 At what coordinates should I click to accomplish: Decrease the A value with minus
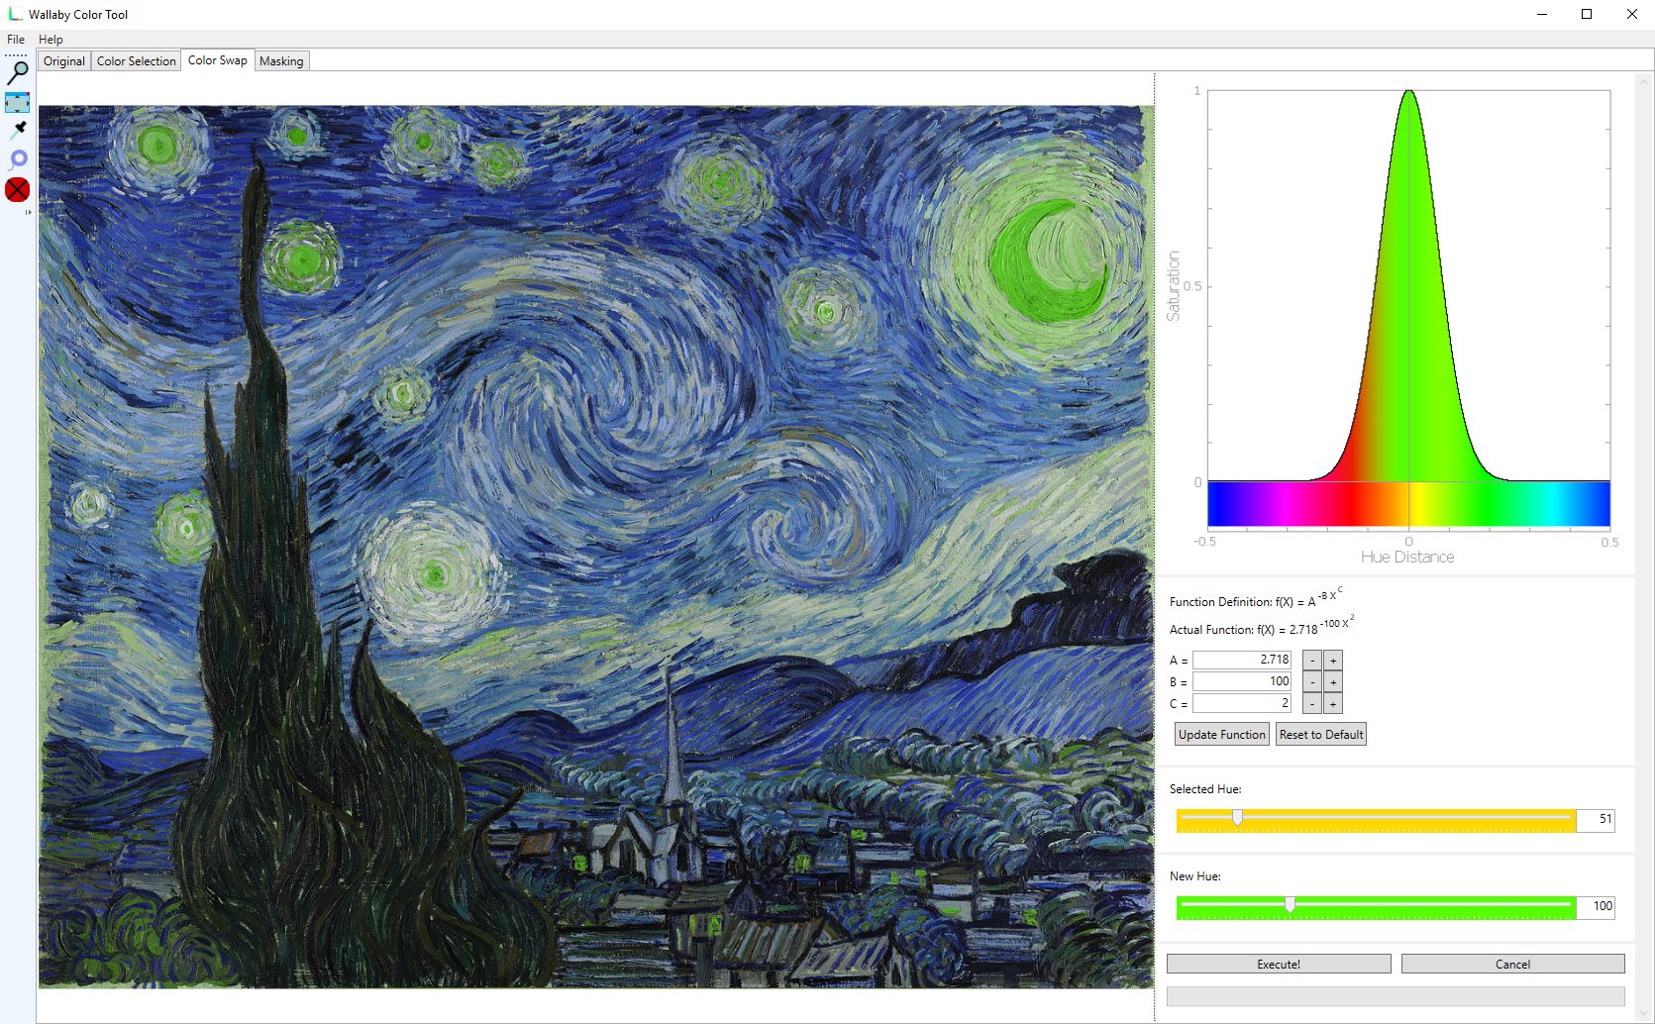coord(1311,661)
